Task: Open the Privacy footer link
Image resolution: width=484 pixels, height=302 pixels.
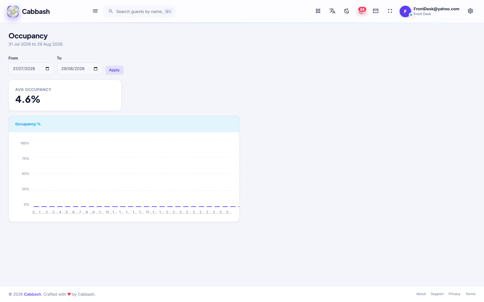Action: 454,294
